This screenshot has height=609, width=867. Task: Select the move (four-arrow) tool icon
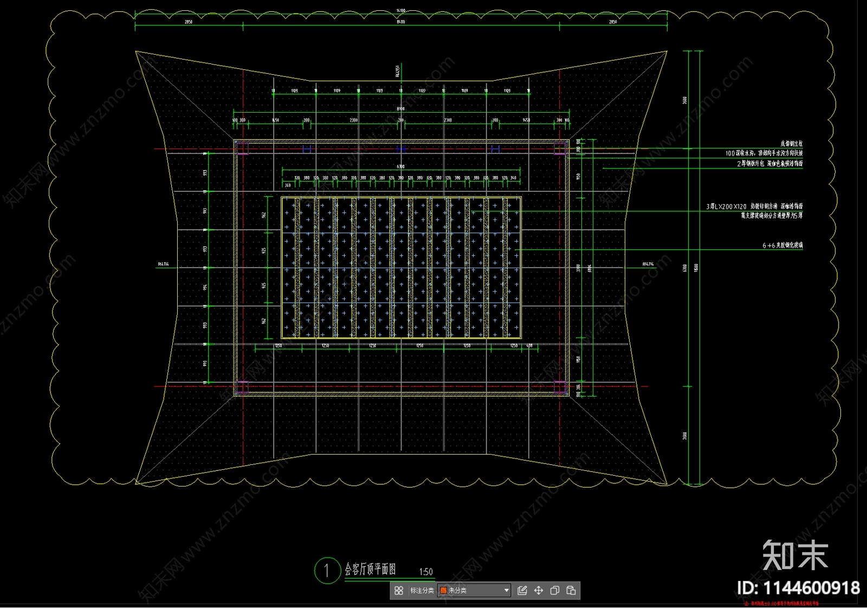coord(539,591)
